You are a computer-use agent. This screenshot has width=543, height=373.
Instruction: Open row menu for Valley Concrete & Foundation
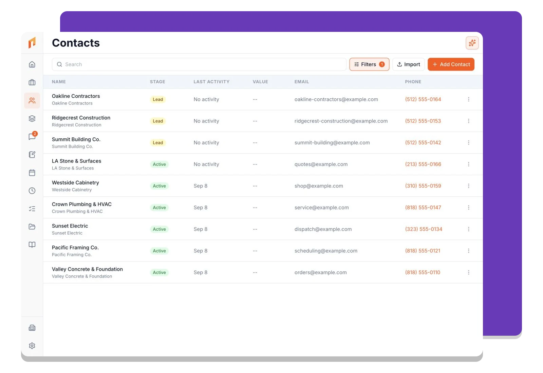click(469, 272)
